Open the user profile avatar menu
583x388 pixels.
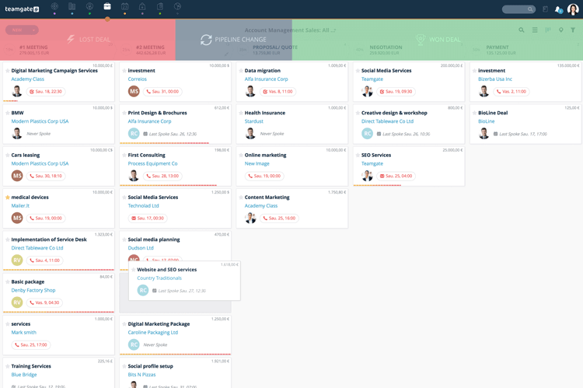click(x=573, y=9)
